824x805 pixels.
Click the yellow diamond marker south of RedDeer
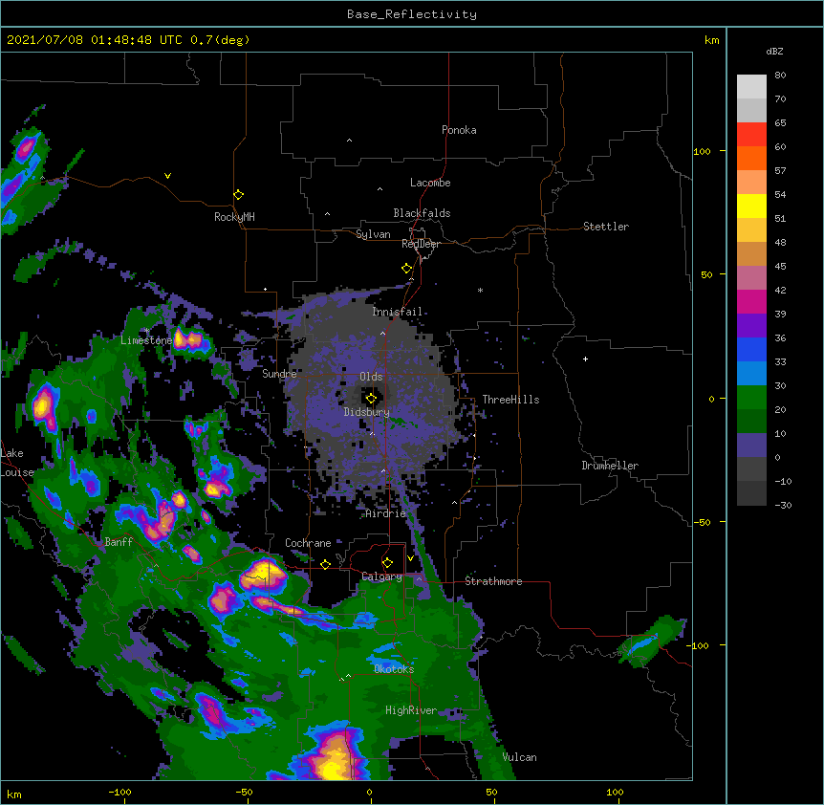(x=407, y=269)
